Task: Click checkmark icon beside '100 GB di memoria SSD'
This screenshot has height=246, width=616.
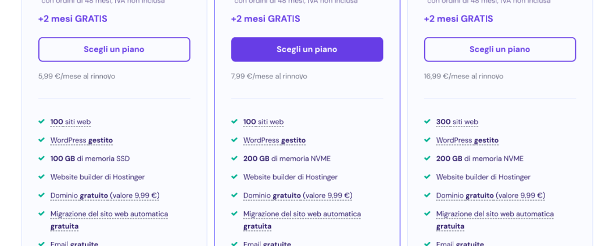Action: click(x=41, y=158)
